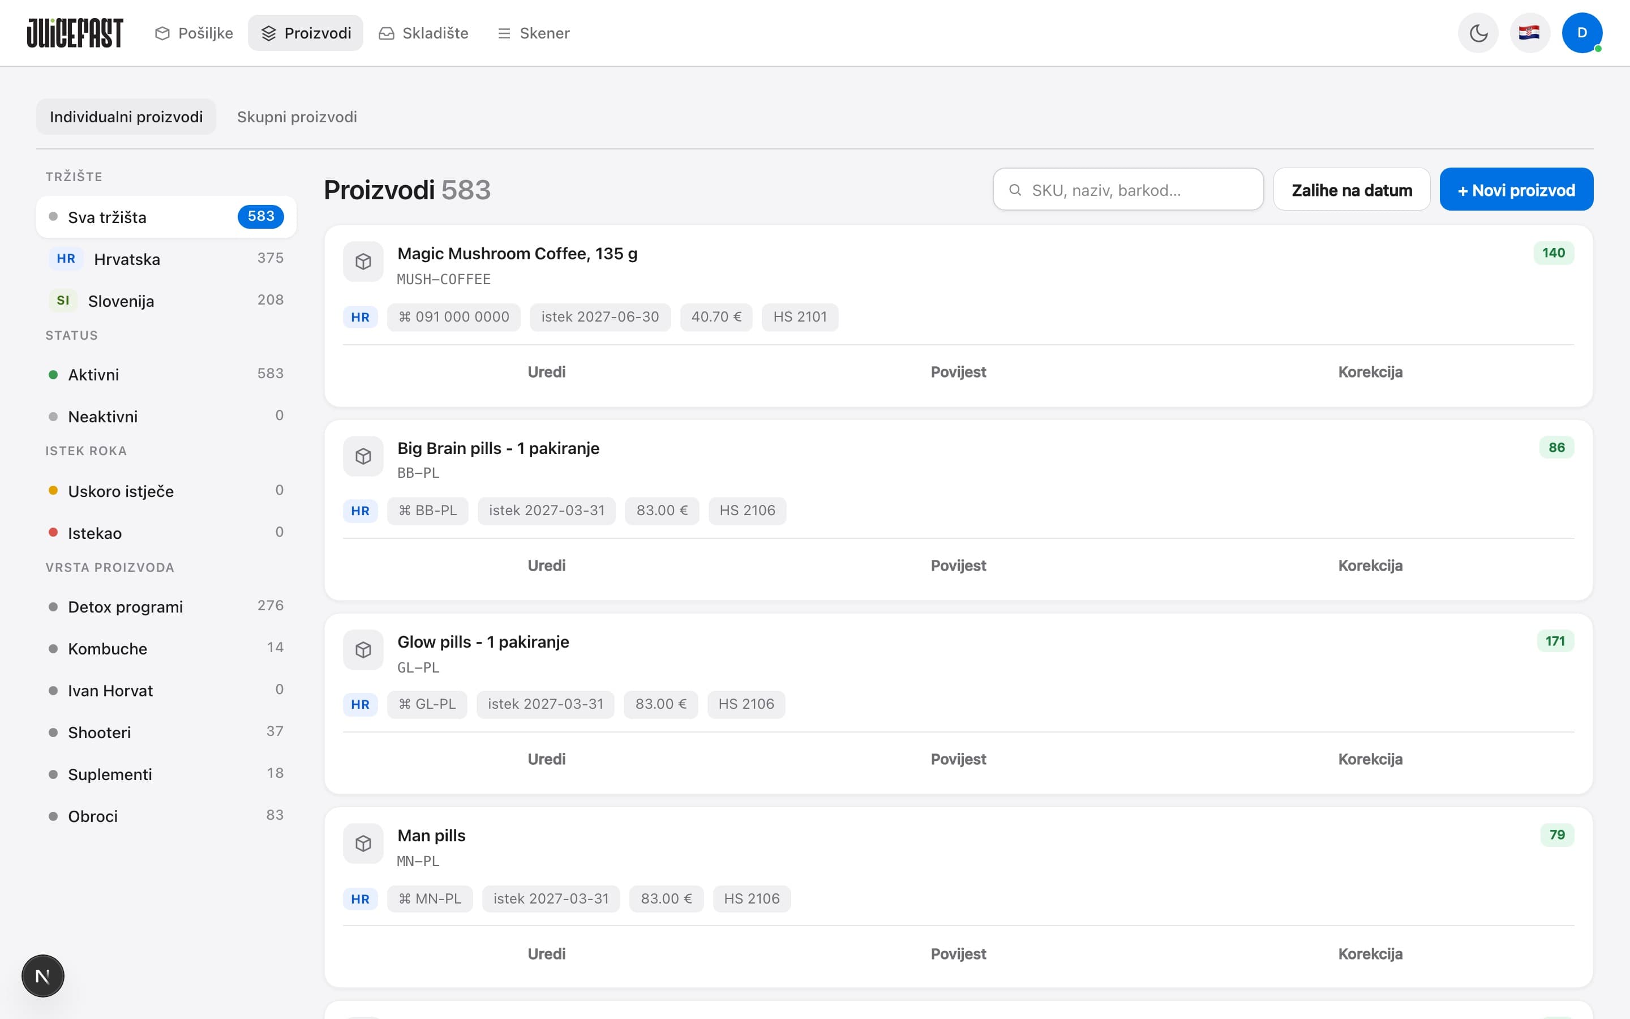The width and height of the screenshot is (1630, 1019).
Task: Filter by Istekao products
Action: click(x=166, y=532)
